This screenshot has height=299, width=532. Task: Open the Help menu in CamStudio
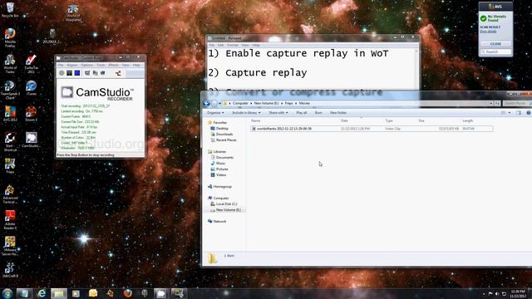coord(136,65)
